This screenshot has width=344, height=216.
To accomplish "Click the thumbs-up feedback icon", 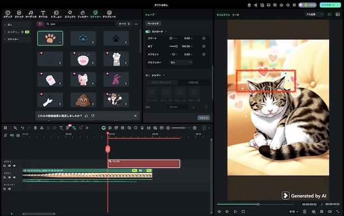I will (87, 116).
